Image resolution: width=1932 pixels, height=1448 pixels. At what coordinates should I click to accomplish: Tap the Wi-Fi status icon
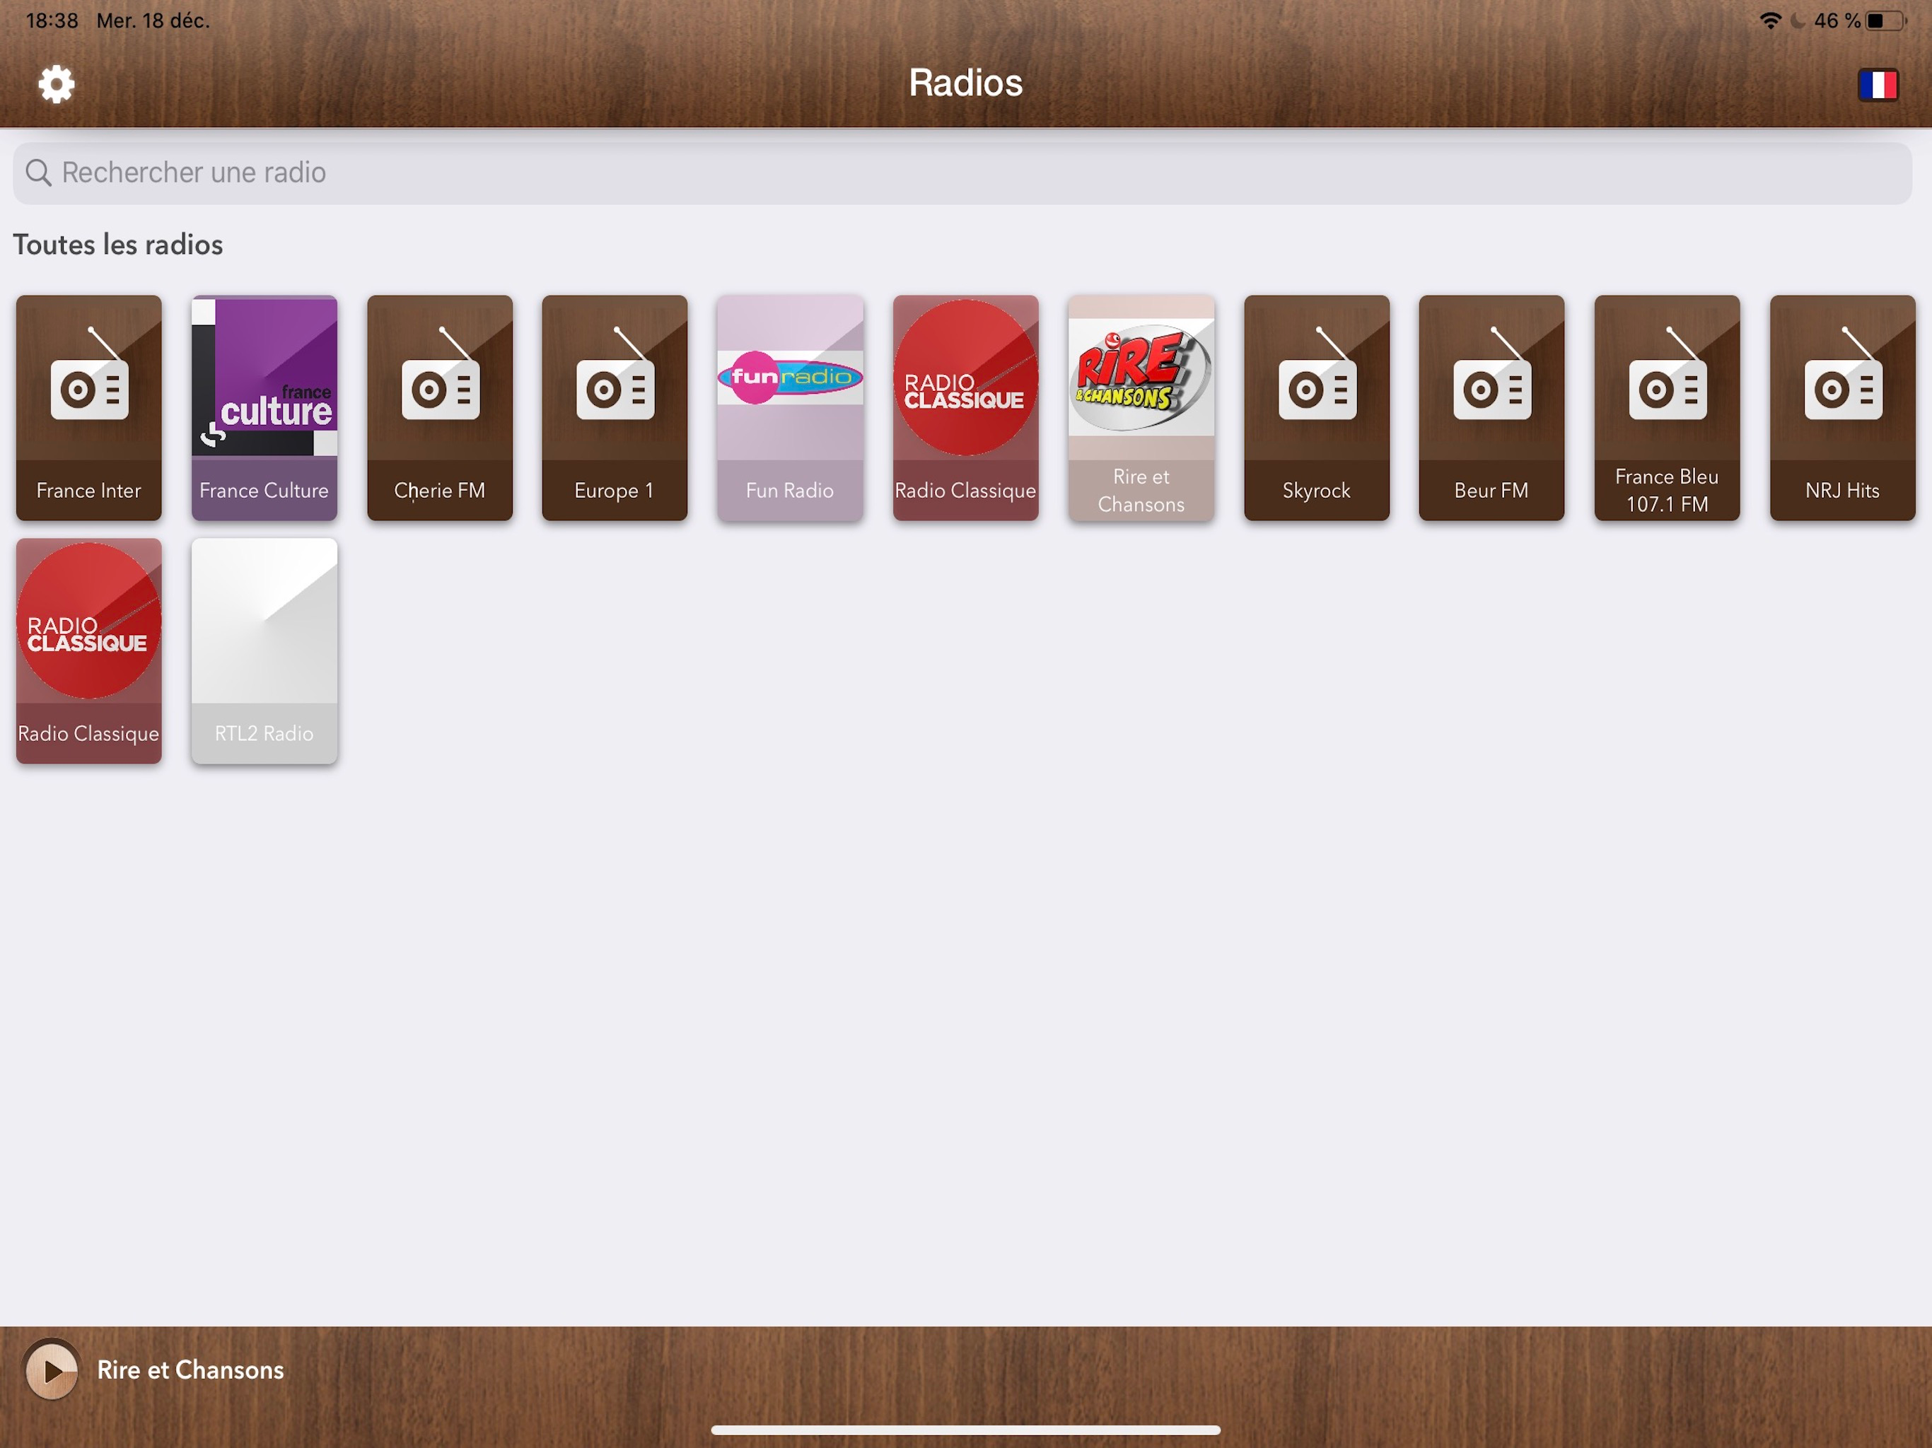tap(1771, 21)
